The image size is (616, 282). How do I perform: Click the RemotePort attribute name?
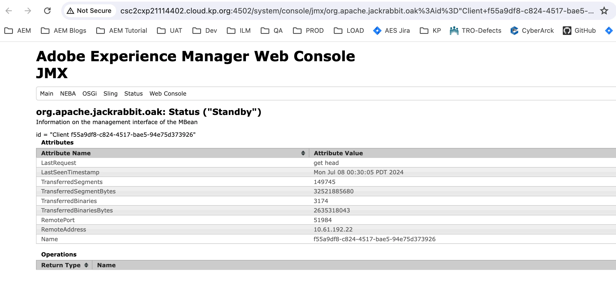coord(58,220)
